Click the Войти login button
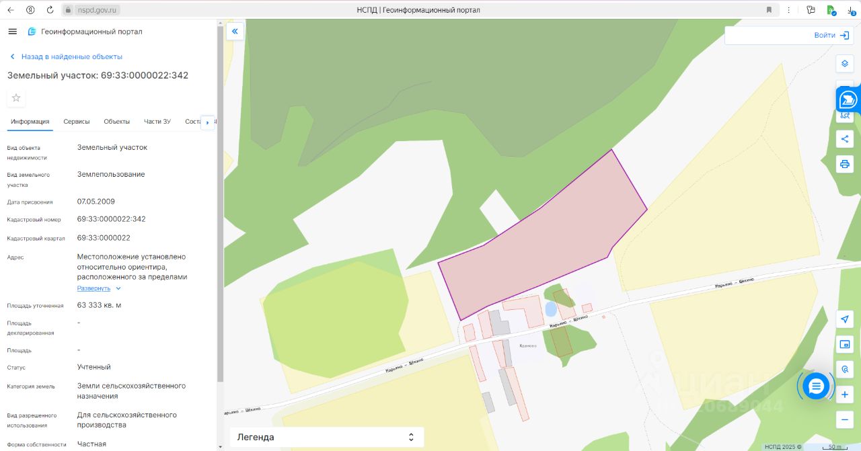The height and width of the screenshot is (451, 861). (831, 36)
